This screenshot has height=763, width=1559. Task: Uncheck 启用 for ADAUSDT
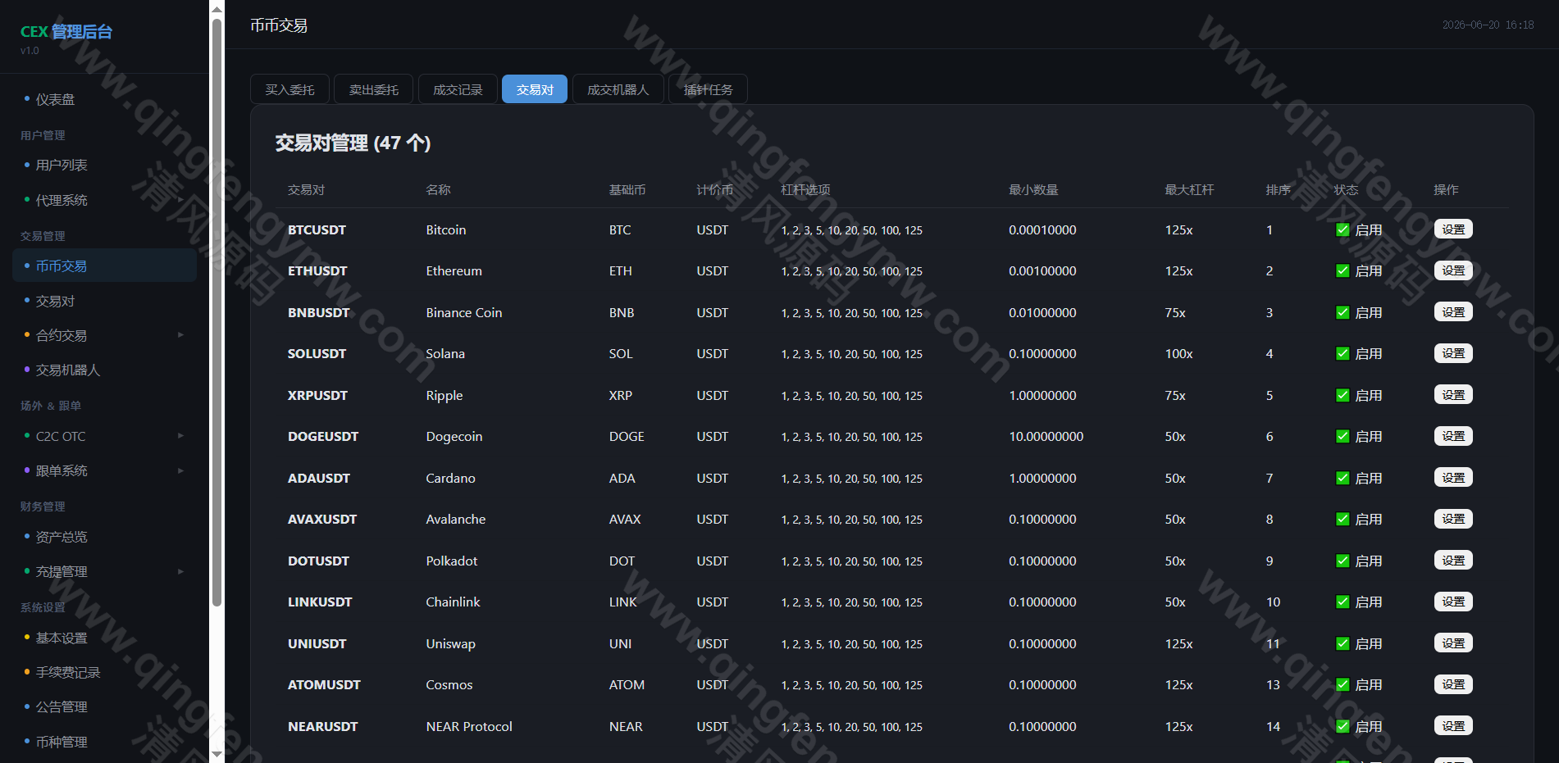click(x=1342, y=479)
